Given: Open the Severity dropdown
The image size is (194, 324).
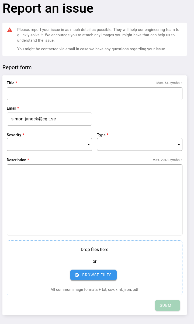Looking at the screenshot, I should [x=49, y=144].
